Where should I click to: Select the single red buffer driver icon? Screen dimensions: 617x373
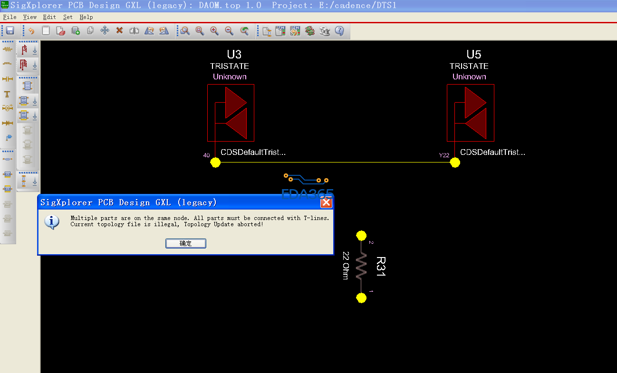[24, 50]
